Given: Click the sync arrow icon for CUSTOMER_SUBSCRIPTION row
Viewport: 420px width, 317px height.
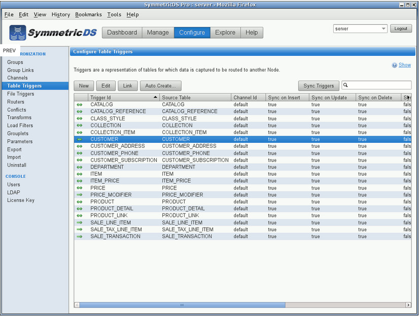Looking at the screenshot, I should [80, 160].
